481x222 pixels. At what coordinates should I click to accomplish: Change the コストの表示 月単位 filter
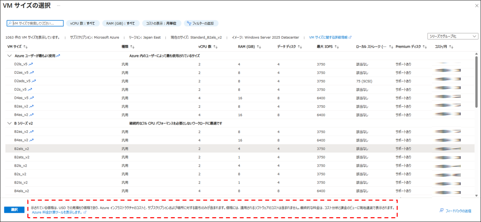tap(161, 23)
